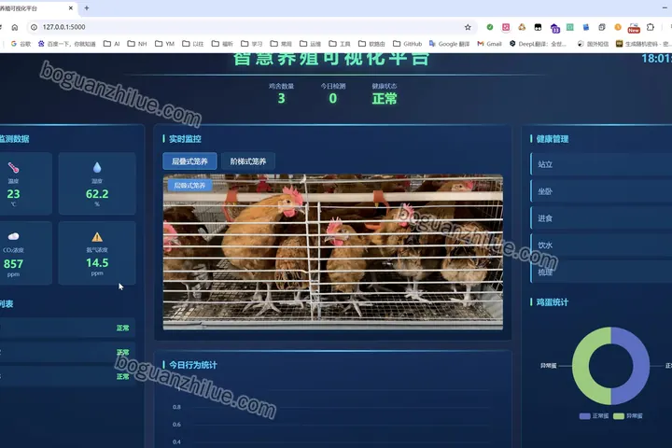The width and height of the screenshot is (672, 448).
Task: Click the 实时监控 panel heading
Action: pyautogui.click(x=185, y=138)
